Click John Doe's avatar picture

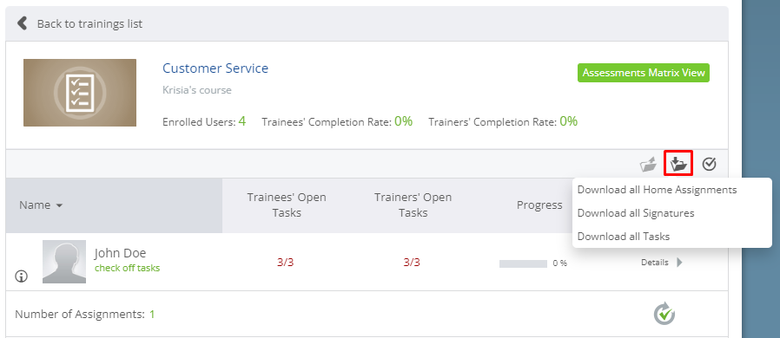point(64,262)
